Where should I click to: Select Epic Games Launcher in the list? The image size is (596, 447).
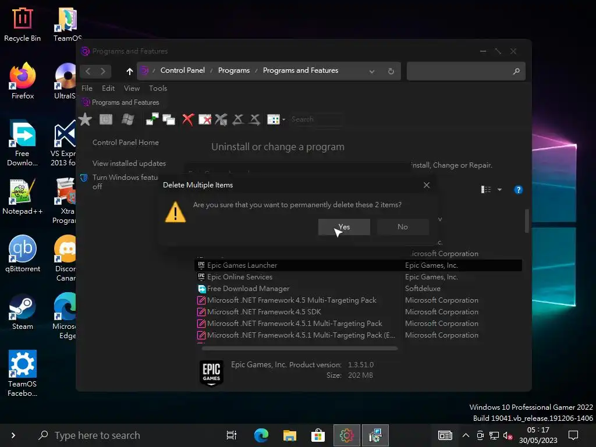click(358, 265)
